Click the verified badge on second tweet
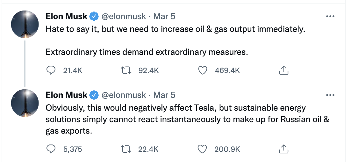 point(94,95)
